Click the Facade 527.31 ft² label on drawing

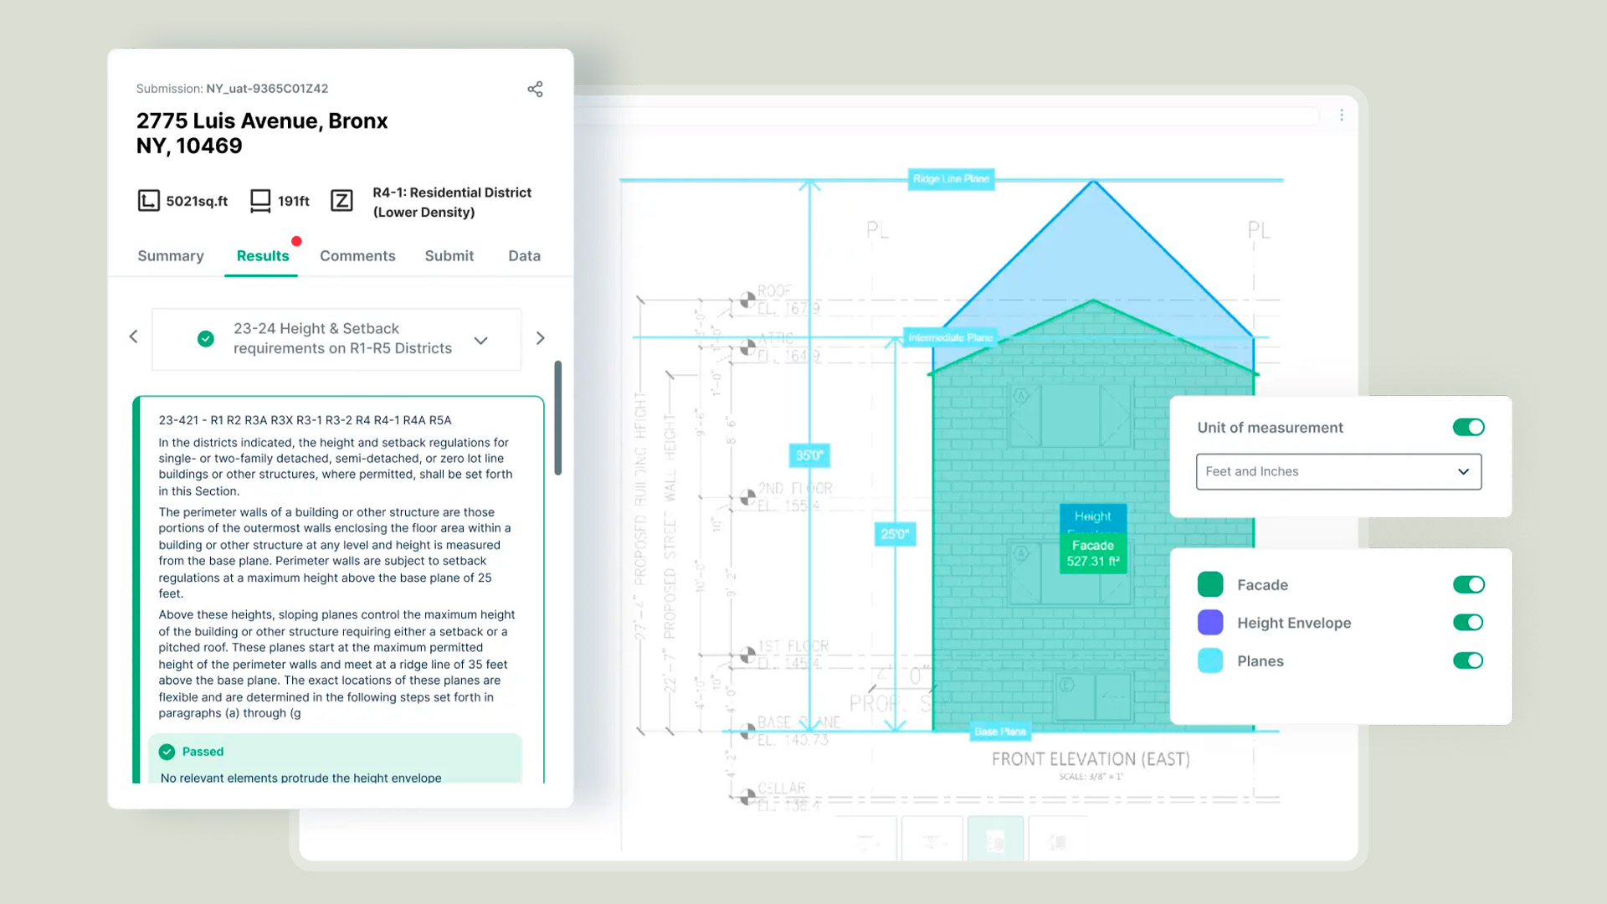(x=1092, y=553)
